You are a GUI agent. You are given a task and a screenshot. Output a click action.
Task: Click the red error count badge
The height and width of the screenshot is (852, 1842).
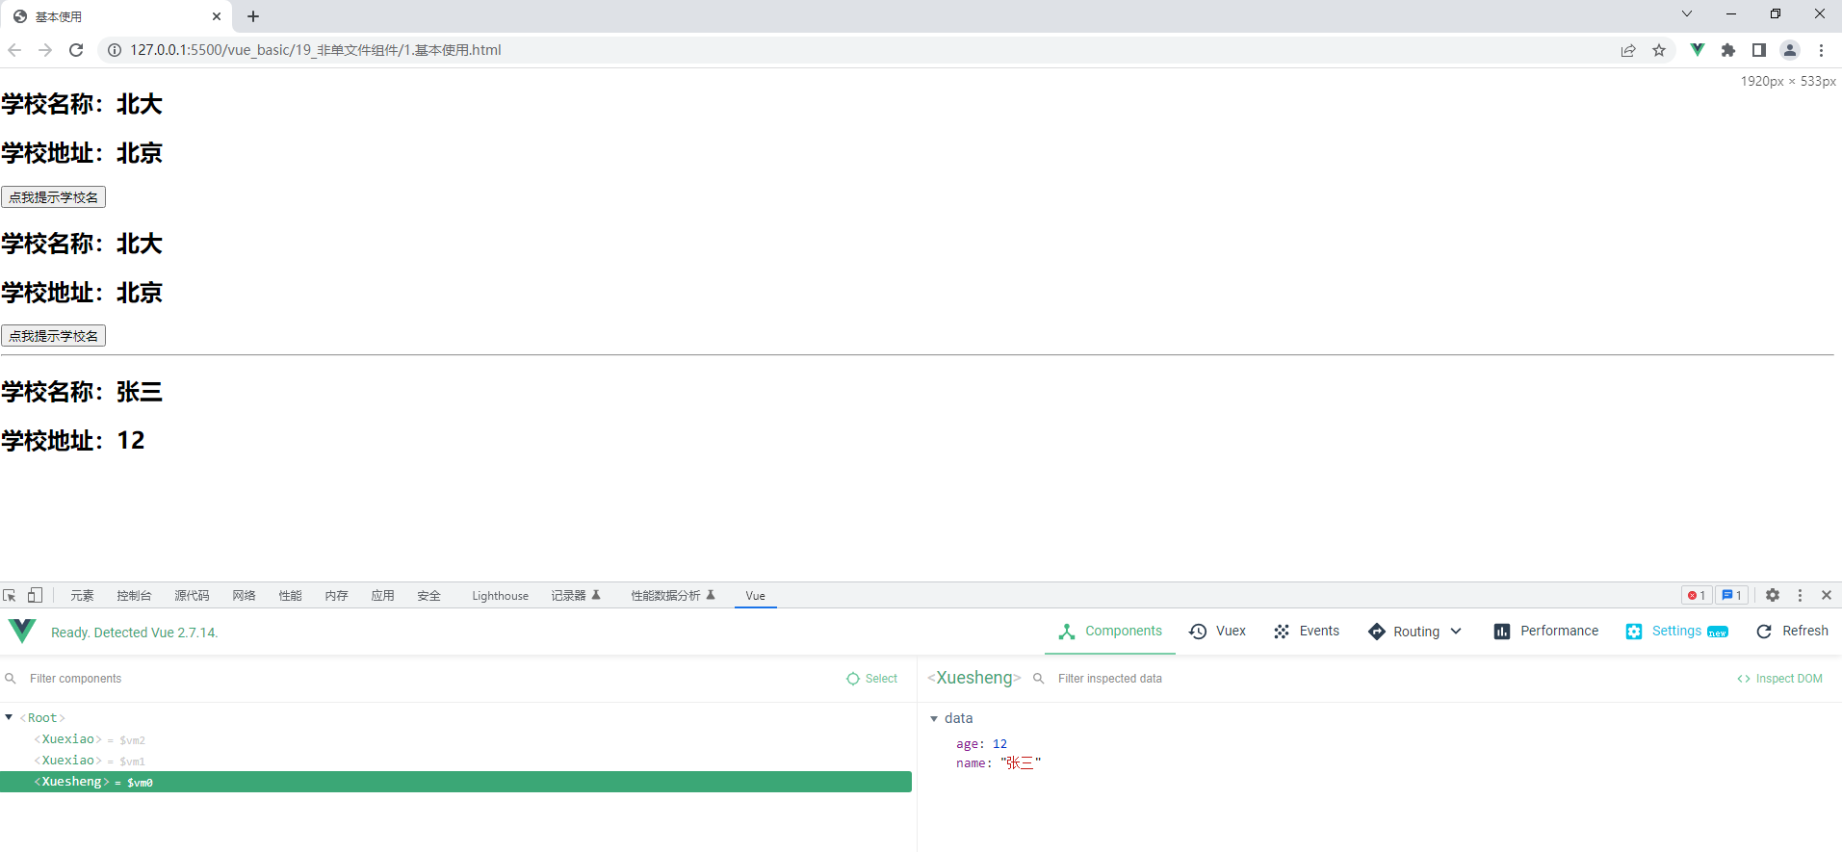pos(1697,596)
